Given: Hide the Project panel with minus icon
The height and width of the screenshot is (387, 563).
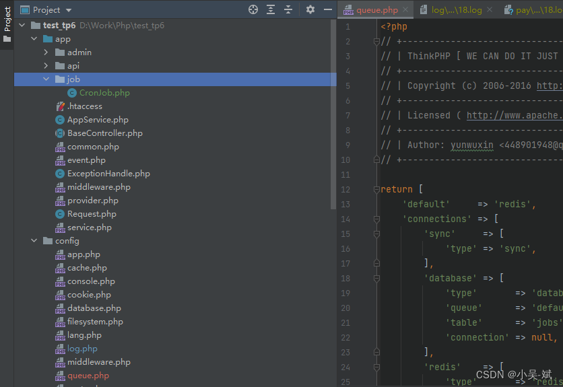Looking at the screenshot, I should 328,9.
